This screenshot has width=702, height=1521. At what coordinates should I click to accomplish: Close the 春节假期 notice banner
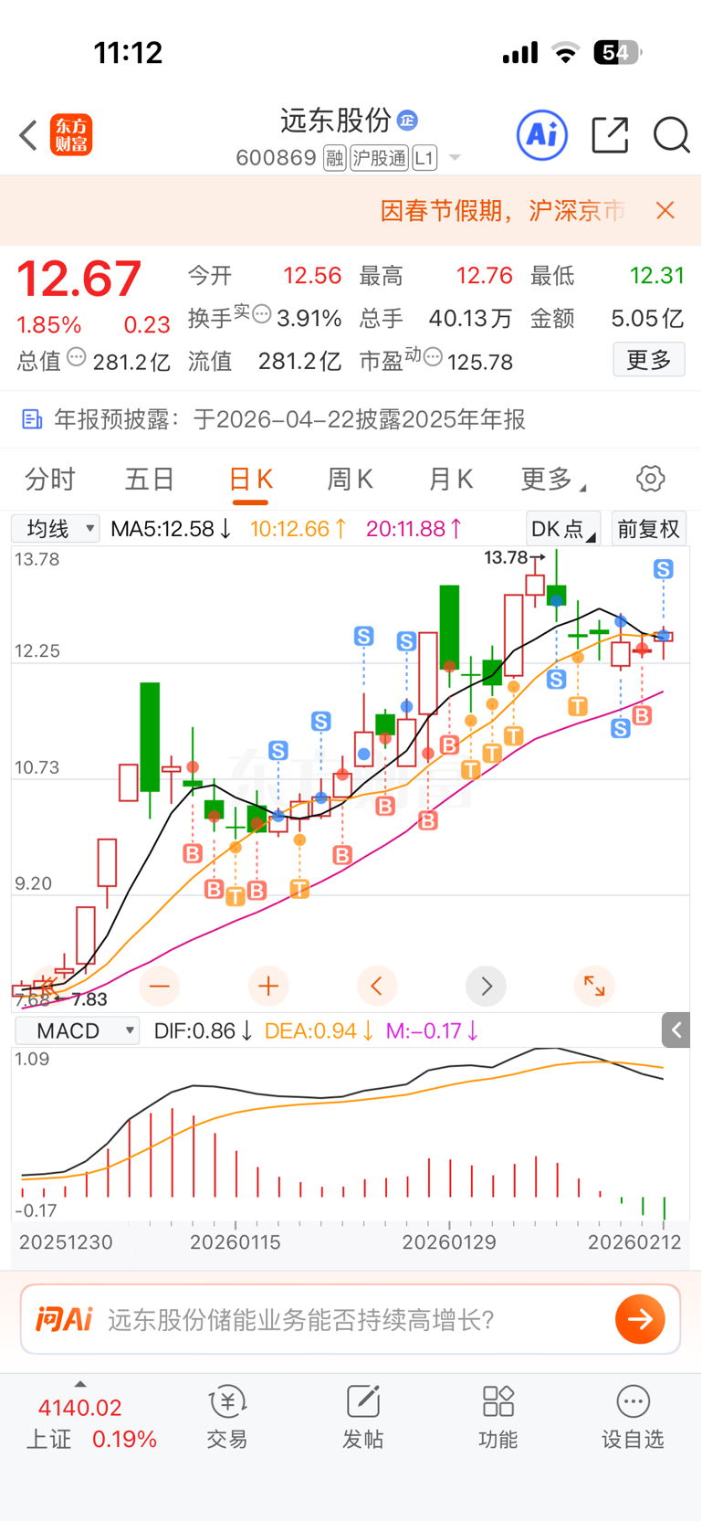[x=665, y=211]
